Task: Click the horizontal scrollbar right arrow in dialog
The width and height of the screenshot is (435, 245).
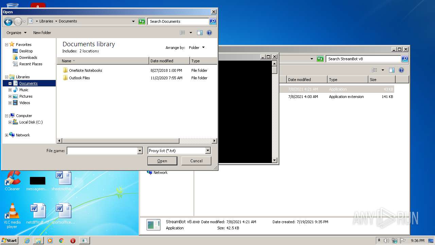Action: tap(214, 141)
